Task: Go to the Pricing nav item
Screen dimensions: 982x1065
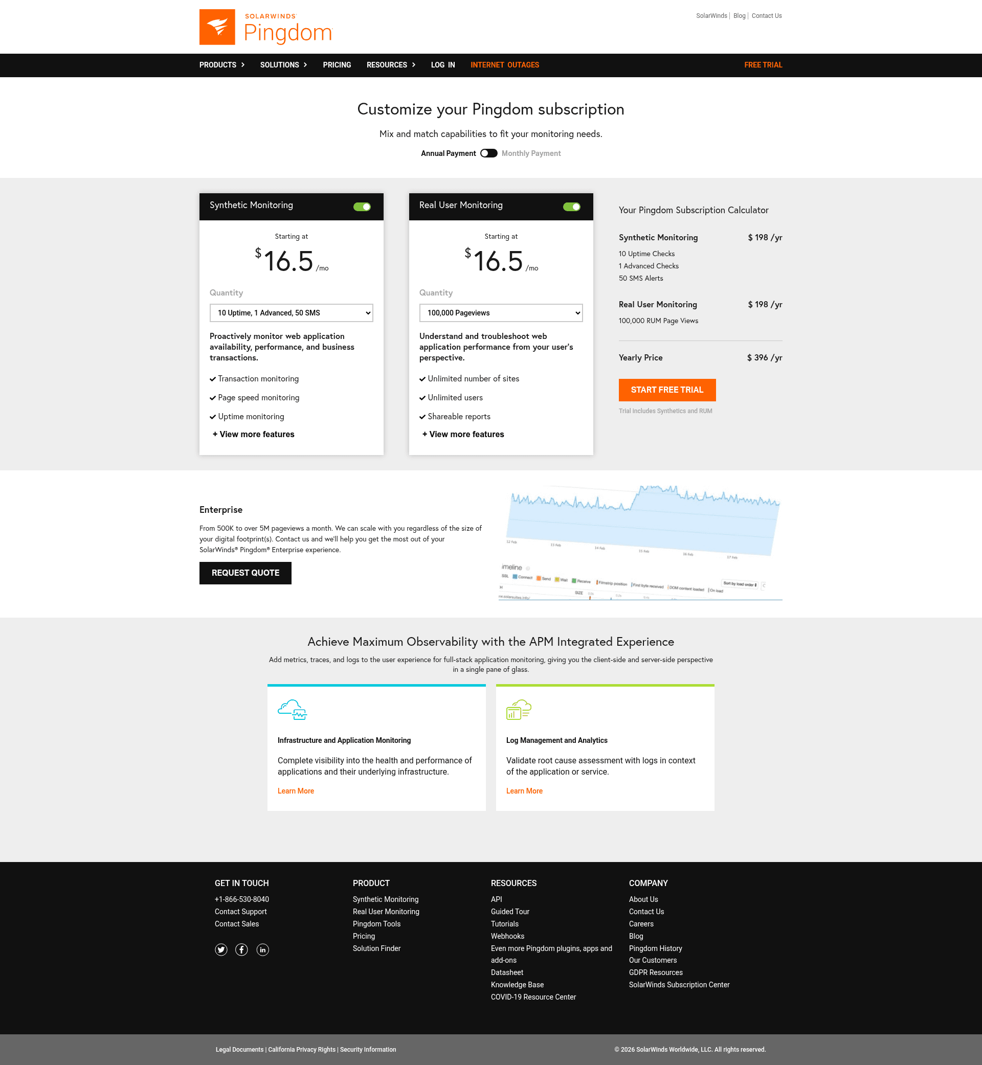Action: click(x=337, y=65)
